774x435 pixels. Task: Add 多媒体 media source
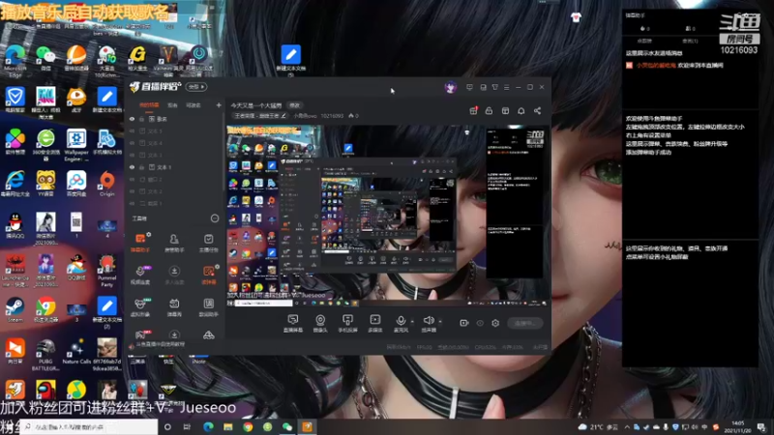(x=375, y=323)
